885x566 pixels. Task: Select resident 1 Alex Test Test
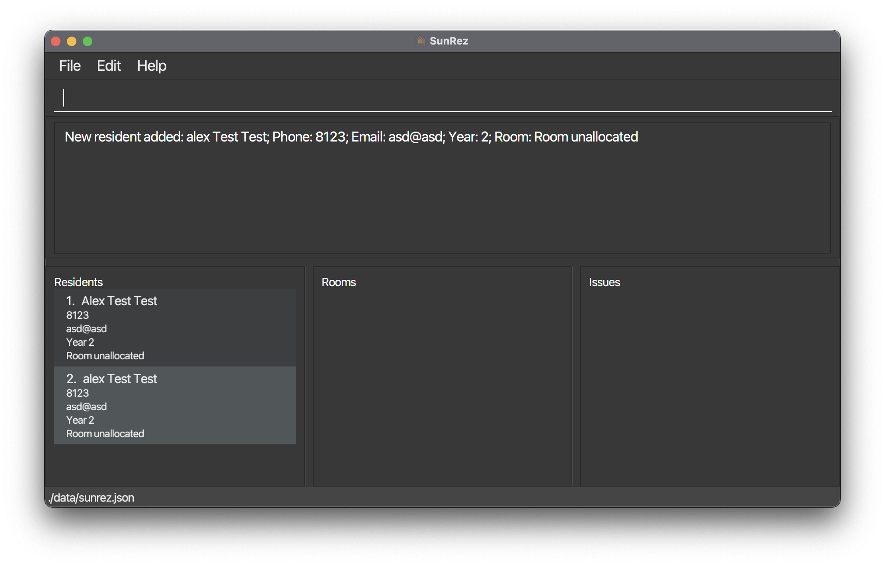click(119, 301)
